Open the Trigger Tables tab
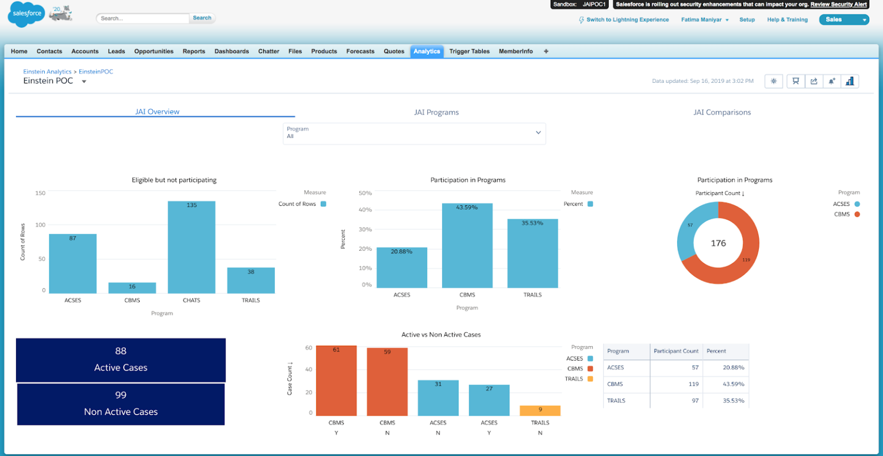883x456 pixels. (x=470, y=51)
